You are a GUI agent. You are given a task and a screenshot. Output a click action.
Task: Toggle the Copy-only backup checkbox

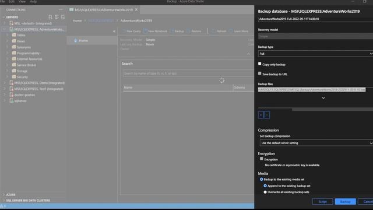click(x=259, y=64)
